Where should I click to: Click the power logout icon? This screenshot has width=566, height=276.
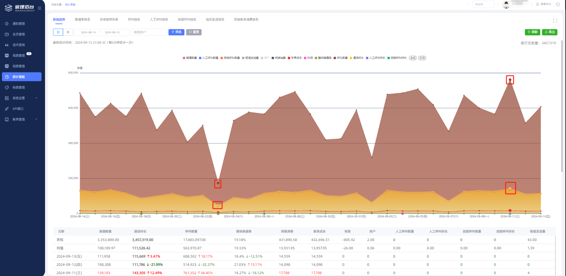(558, 4)
